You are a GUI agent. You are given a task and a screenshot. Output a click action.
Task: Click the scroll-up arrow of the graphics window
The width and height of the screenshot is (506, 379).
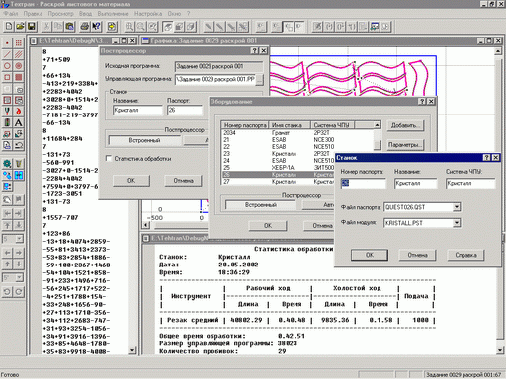pyautogui.click(x=498, y=51)
